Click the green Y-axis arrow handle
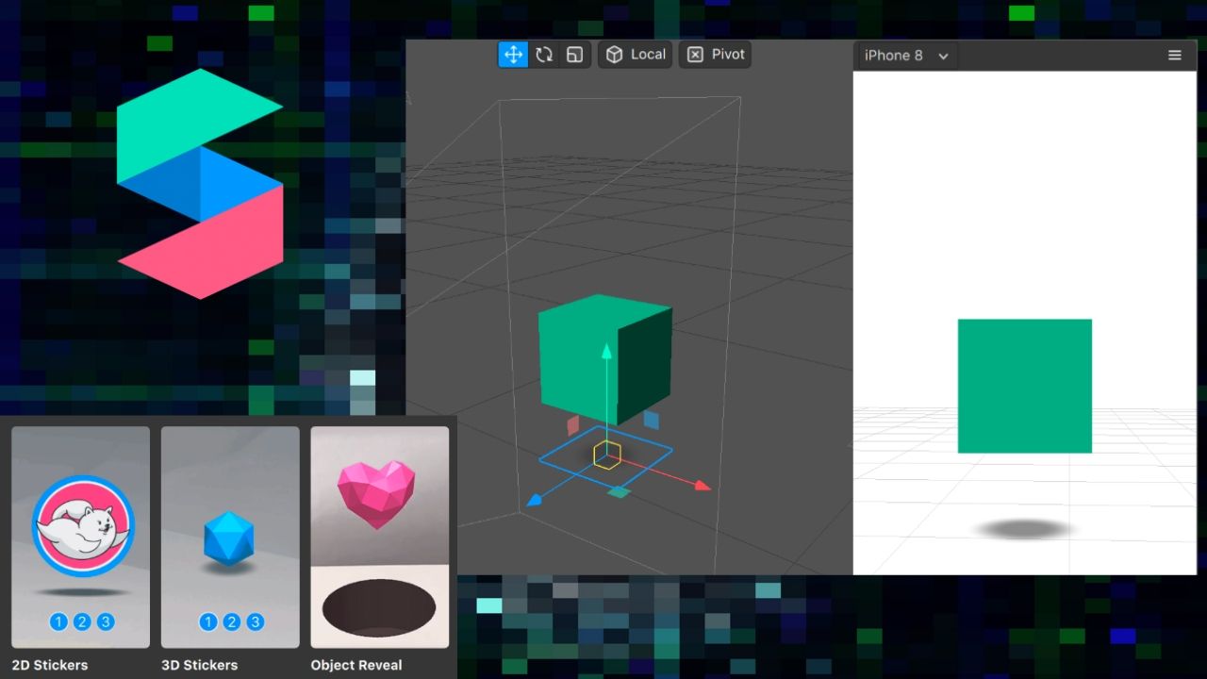 [606, 352]
